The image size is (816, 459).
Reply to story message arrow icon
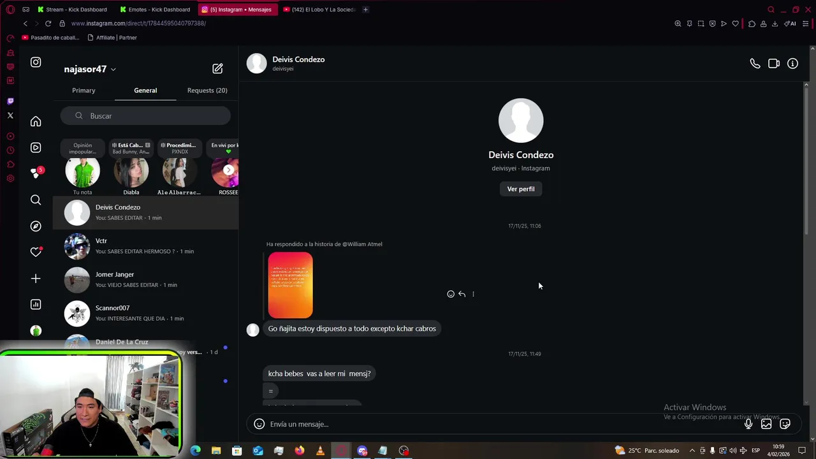coord(462,294)
